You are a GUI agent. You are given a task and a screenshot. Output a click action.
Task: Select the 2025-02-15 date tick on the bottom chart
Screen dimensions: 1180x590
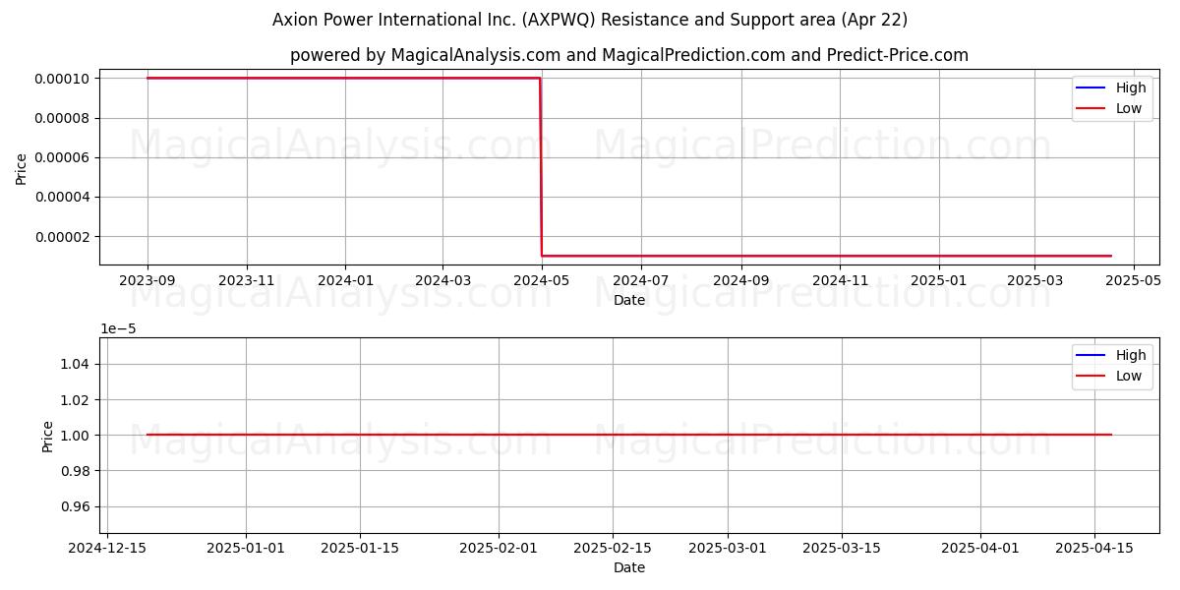(x=613, y=547)
